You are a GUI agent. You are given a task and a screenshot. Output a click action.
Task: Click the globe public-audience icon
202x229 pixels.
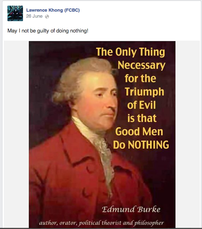47,17
